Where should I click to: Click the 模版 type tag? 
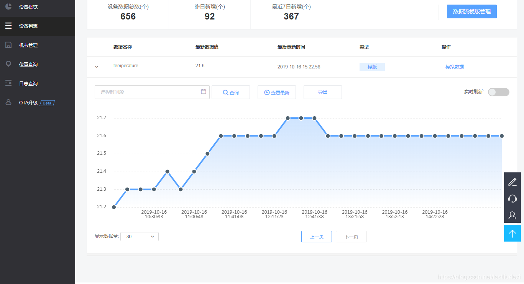point(372,67)
